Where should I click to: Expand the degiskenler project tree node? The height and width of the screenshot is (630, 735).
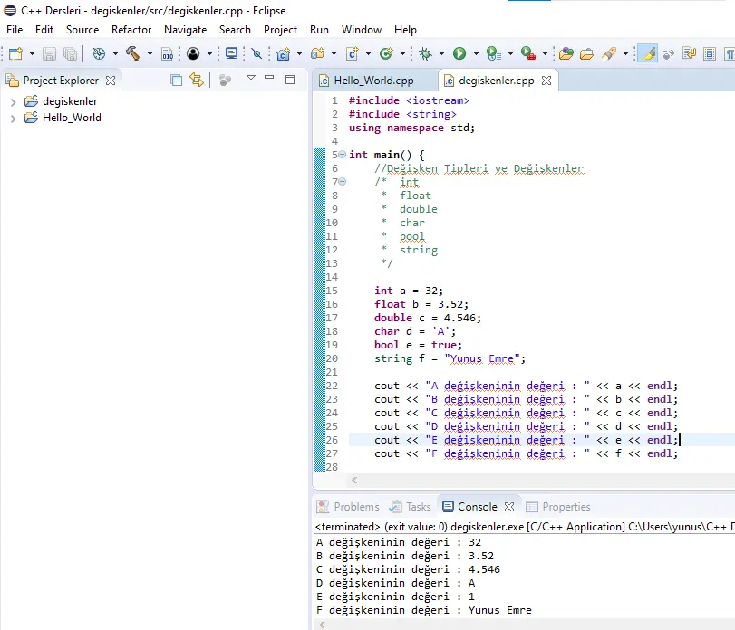pos(13,101)
